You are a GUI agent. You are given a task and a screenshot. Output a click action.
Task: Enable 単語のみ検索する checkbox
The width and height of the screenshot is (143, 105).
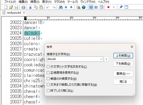tap(48, 79)
